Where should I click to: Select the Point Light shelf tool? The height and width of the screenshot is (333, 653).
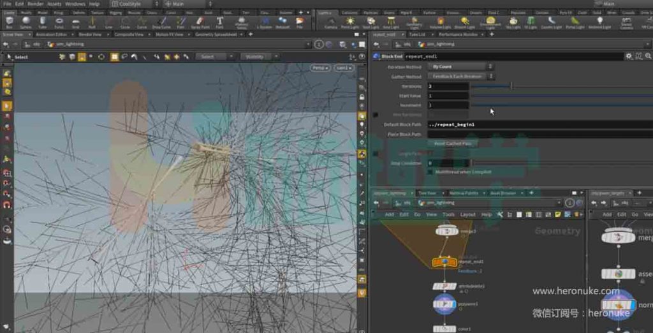tap(350, 21)
